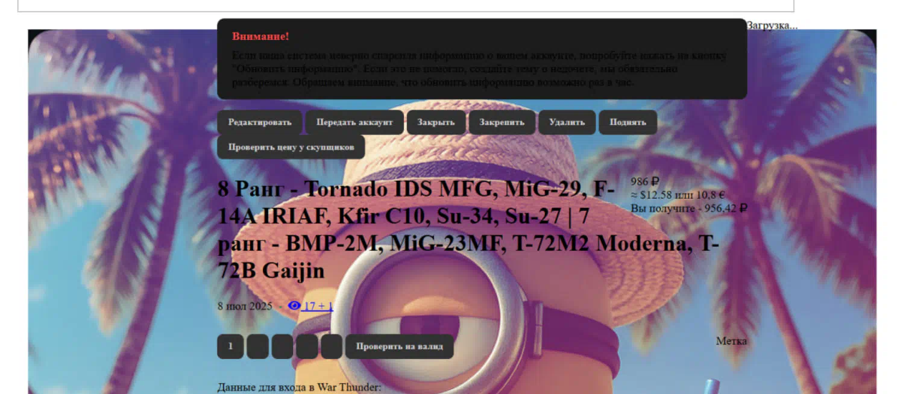Click the Загрузка... status text

[x=772, y=25]
